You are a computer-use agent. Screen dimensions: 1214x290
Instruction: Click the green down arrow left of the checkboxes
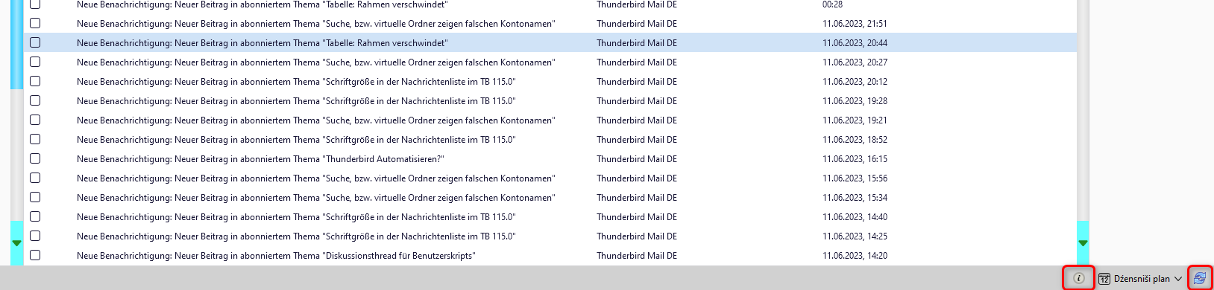click(17, 243)
